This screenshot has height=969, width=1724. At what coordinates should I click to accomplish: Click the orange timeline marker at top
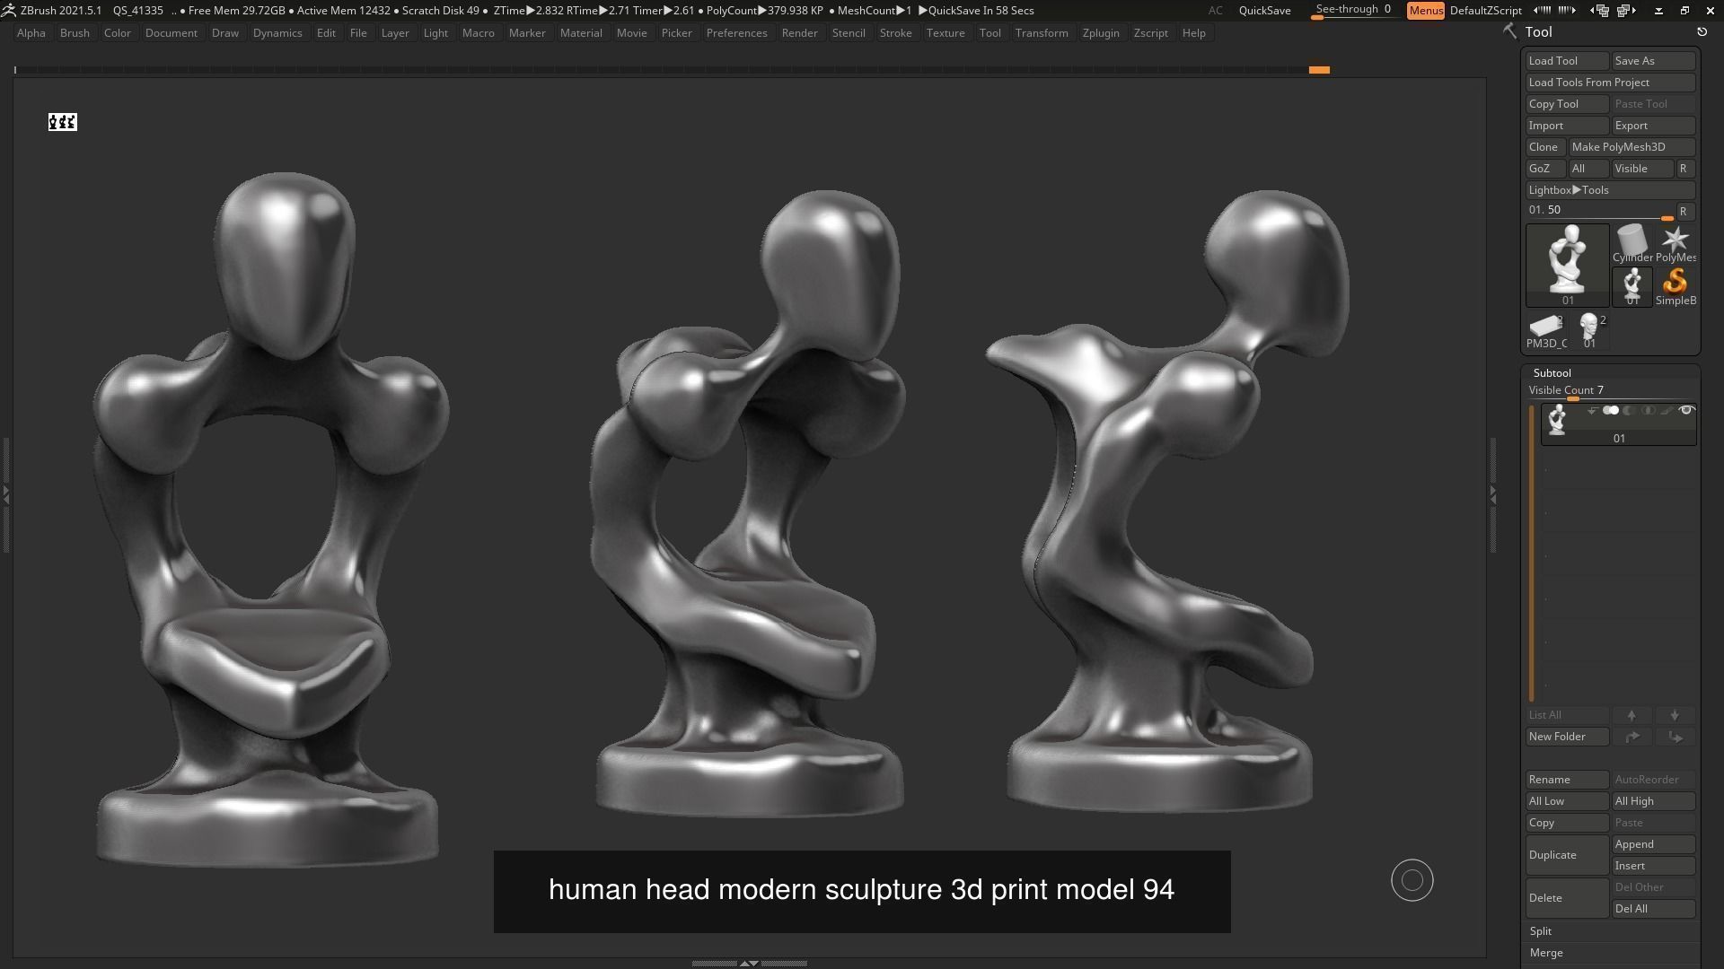point(1318,69)
